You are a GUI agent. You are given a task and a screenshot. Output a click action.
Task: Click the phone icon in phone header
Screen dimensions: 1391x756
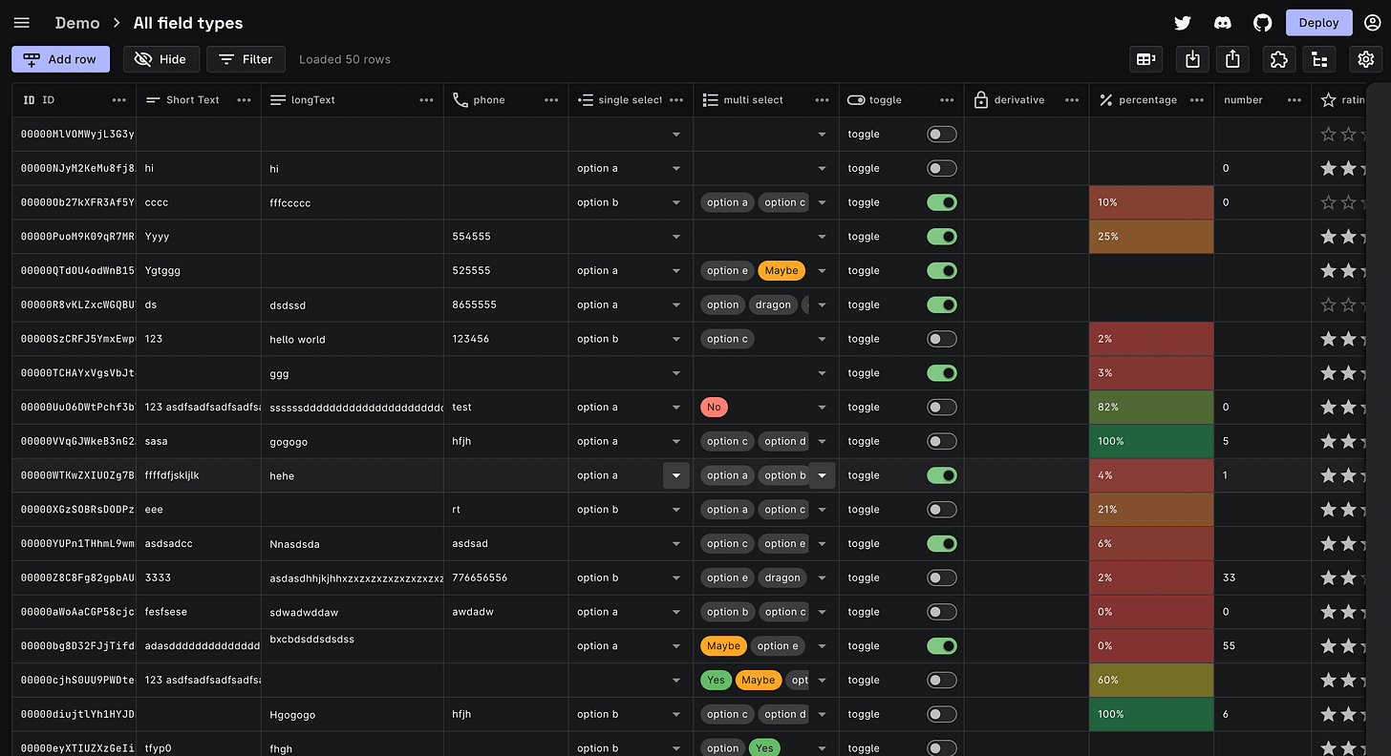[x=460, y=100]
